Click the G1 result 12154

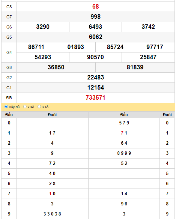tap(96, 88)
